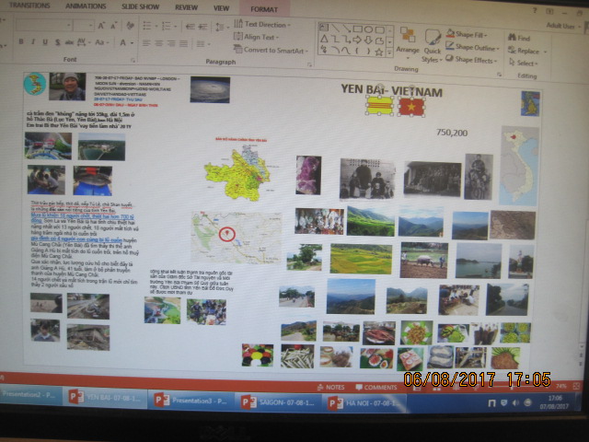Viewport: 589px width, 442px height.
Task: Switch to the Review tab
Action: click(x=186, y=7)
